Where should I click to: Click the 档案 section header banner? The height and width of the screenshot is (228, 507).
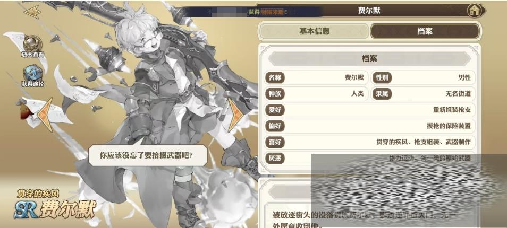369,59
